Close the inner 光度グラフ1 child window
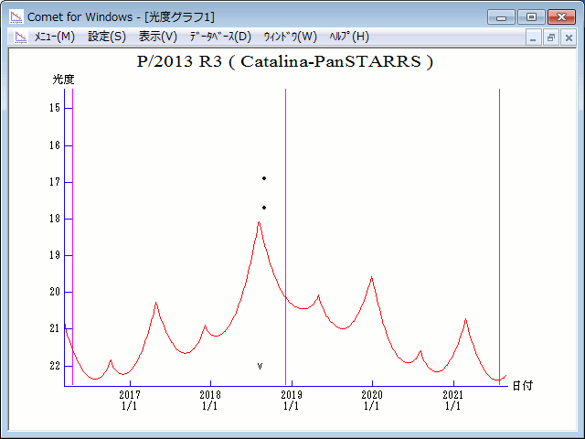The width and height of the screenshot is (585, 439). pyautogui.click(x=568, y=37)
